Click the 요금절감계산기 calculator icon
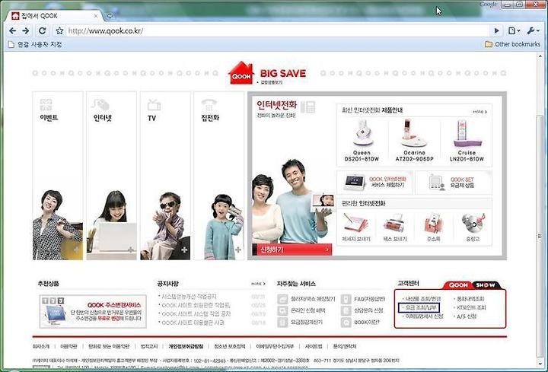This screenshot has width=548, height=372. (x=282, y=322)
